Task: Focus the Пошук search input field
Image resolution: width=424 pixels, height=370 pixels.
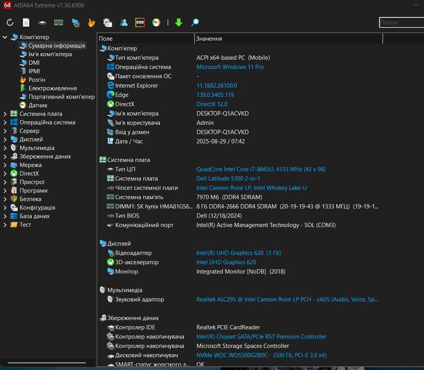Action: pyautogui.click(x=402, y=22)
